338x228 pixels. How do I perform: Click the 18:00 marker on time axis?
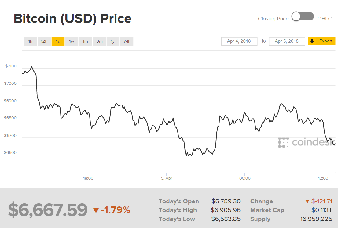(x=88, y=178)
